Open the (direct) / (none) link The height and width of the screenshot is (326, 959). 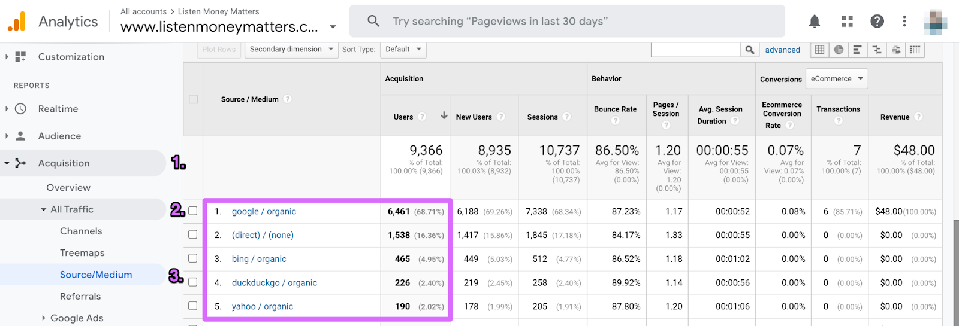tap(263, 235)
